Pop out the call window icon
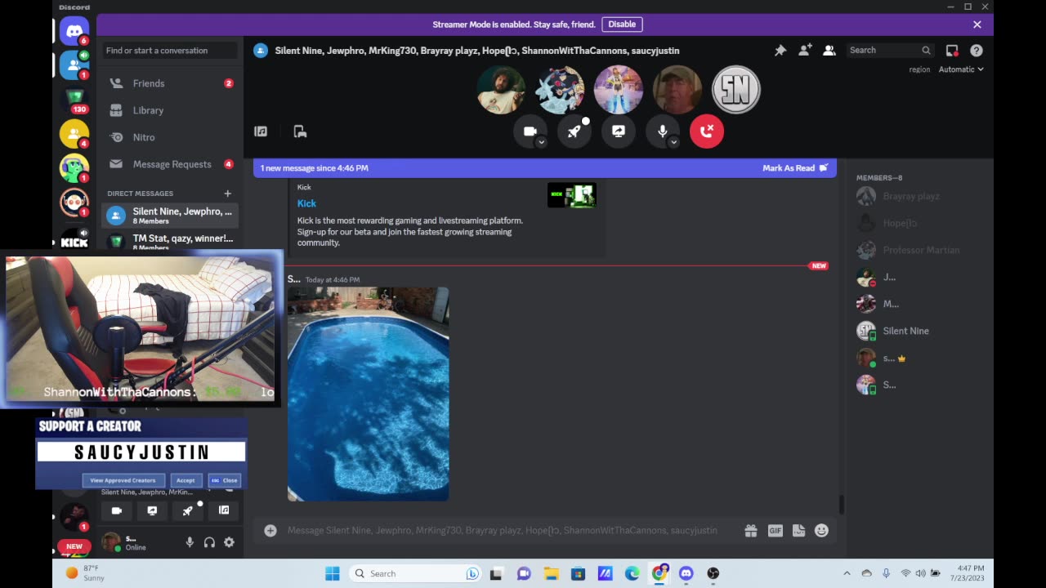The width and height of the screenshot is (1046, 588). [x=300, y=131]
